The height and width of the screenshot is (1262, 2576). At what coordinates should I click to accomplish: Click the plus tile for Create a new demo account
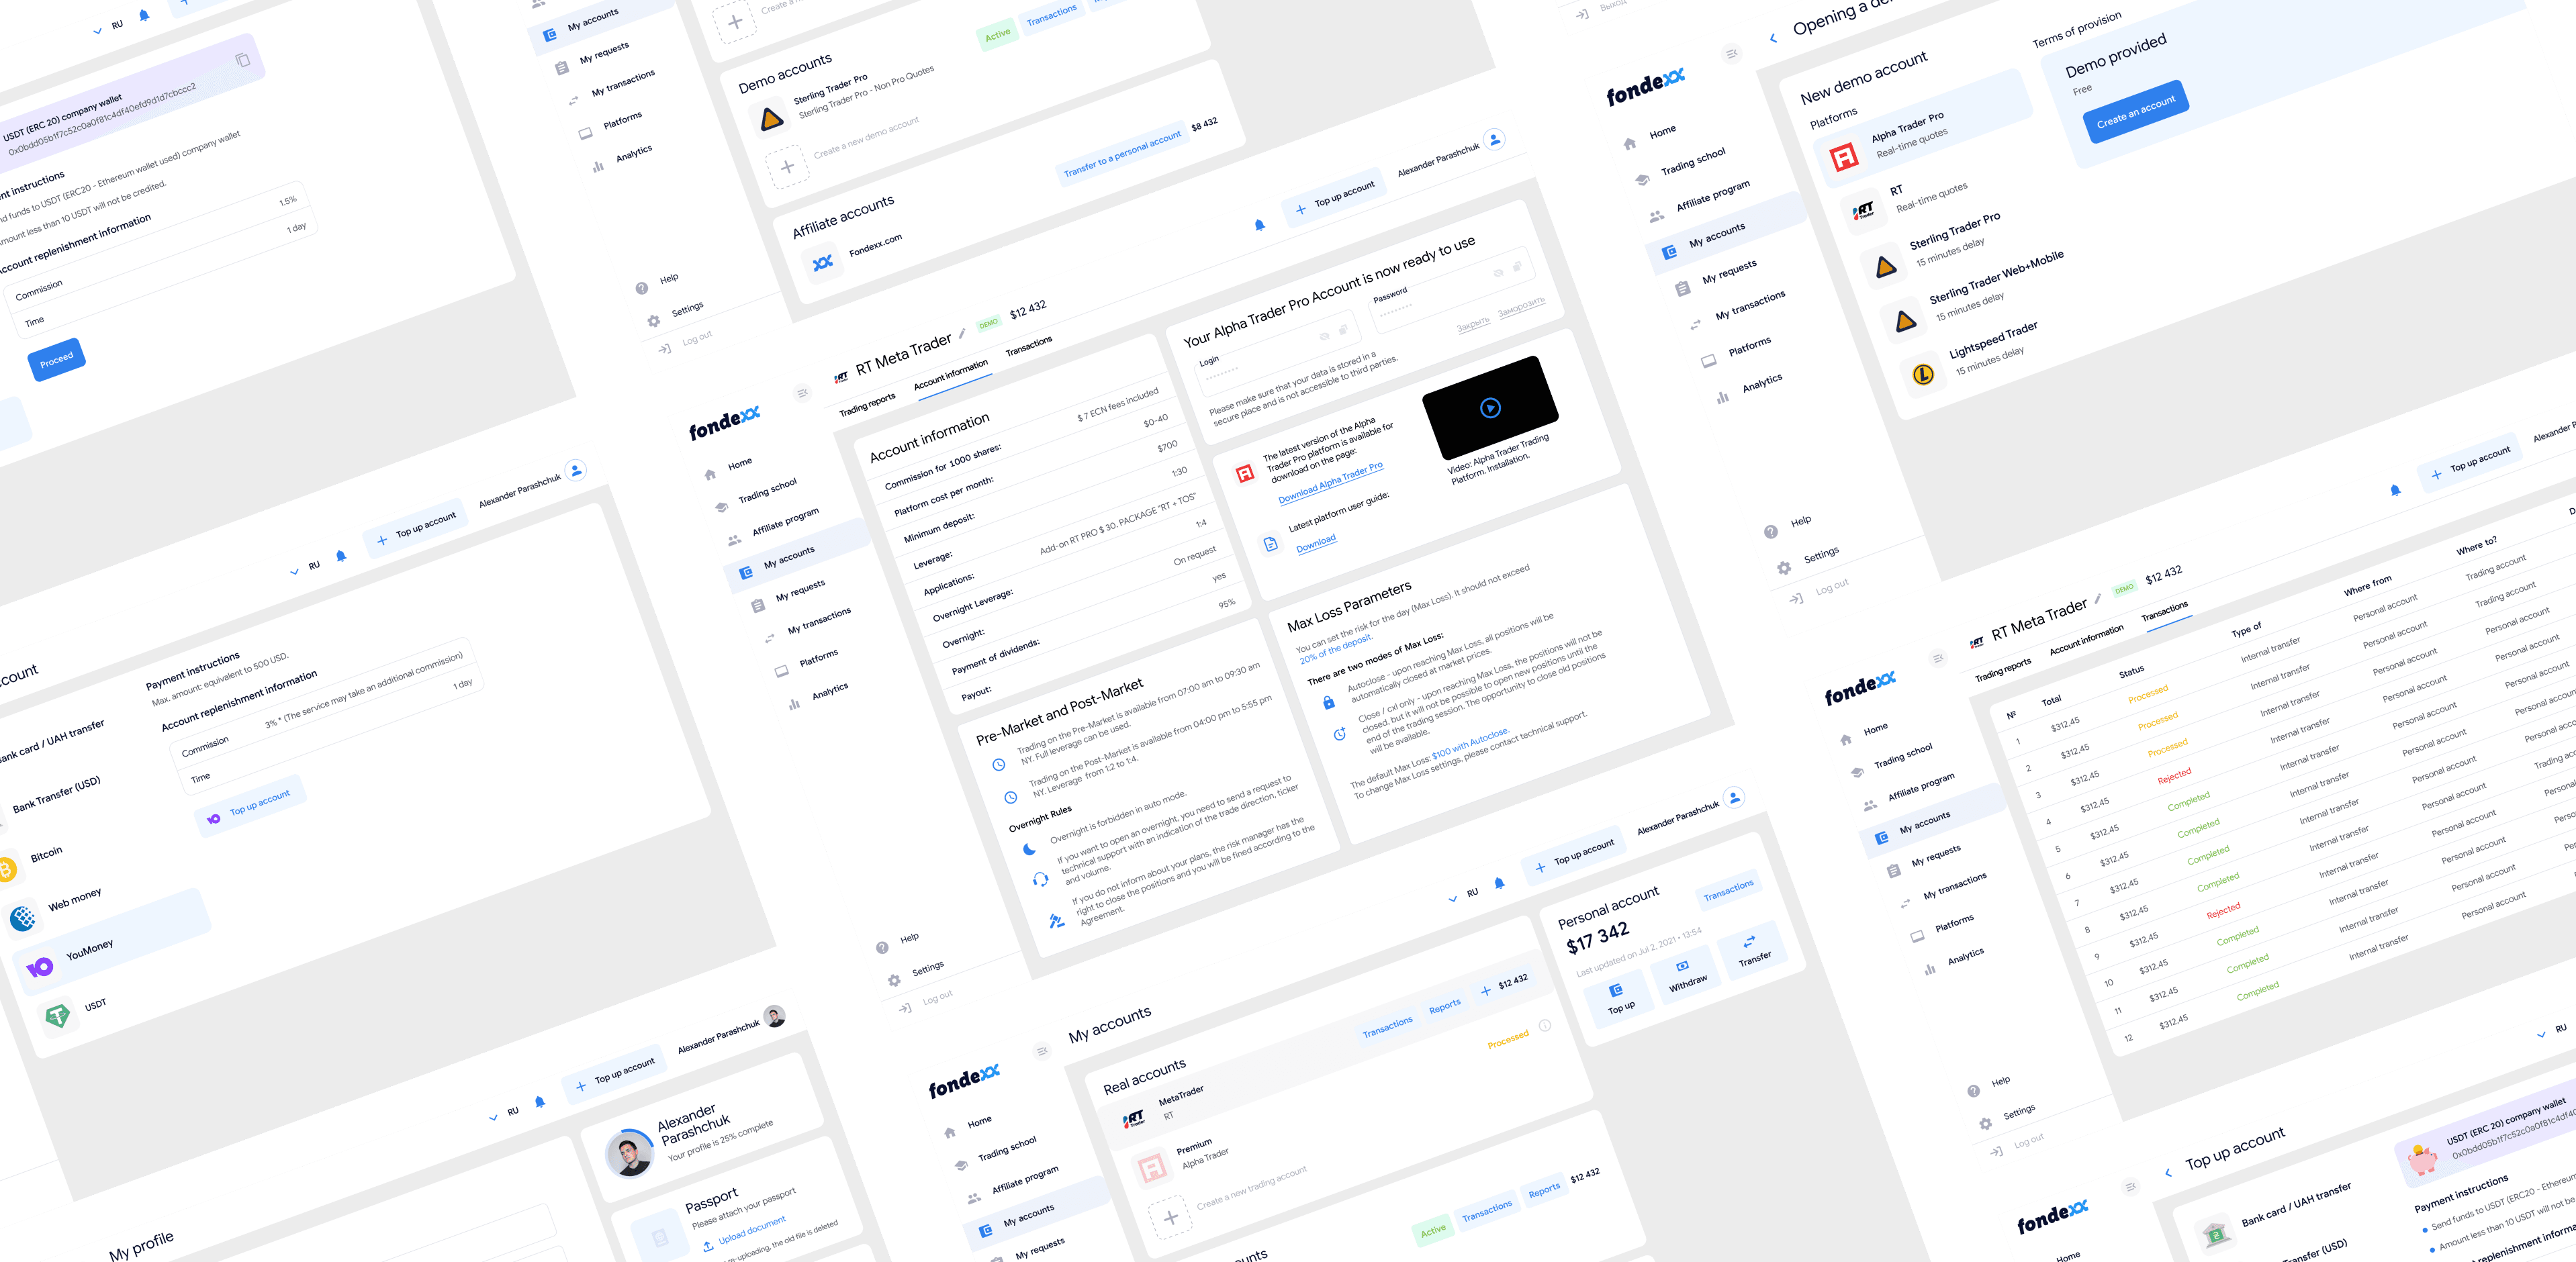(x=787, y=167)
